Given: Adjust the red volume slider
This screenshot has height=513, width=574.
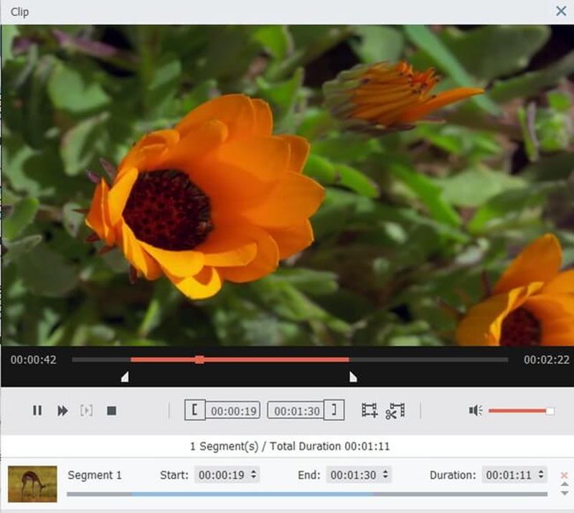Looking at the screenshot, I should click(521, 411).
